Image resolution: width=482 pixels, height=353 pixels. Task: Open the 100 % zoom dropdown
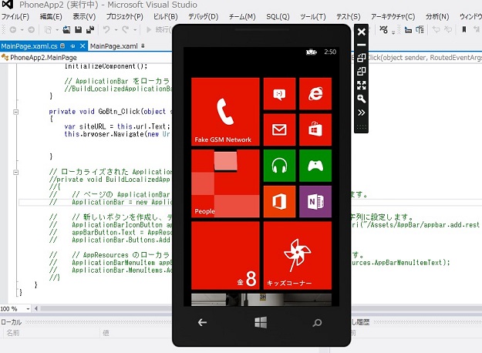coord(28,309)
